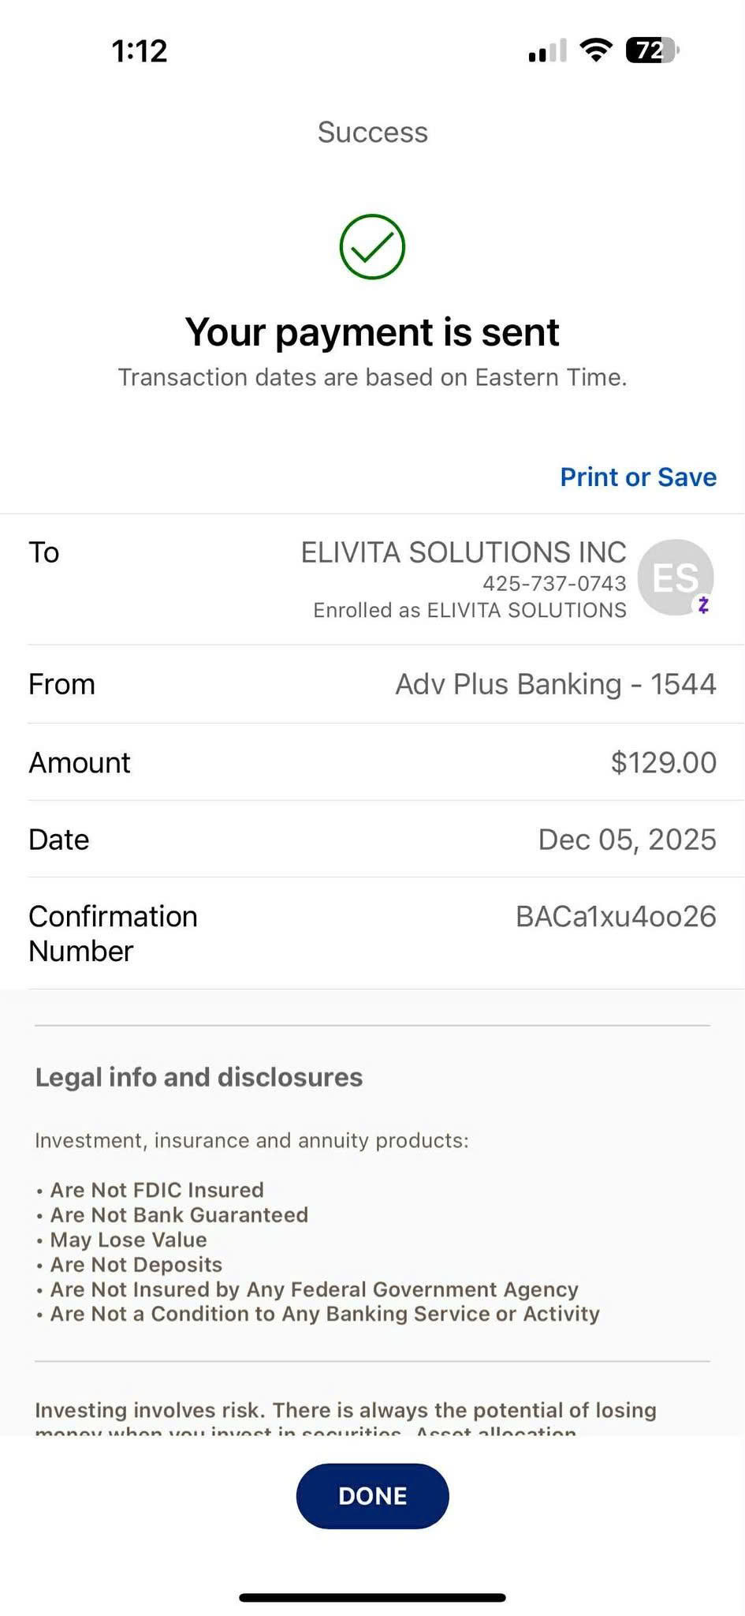The image size is (745, 1616).
Task: Tap the Dec 05, 2025 date
Action: pos(627,840)
